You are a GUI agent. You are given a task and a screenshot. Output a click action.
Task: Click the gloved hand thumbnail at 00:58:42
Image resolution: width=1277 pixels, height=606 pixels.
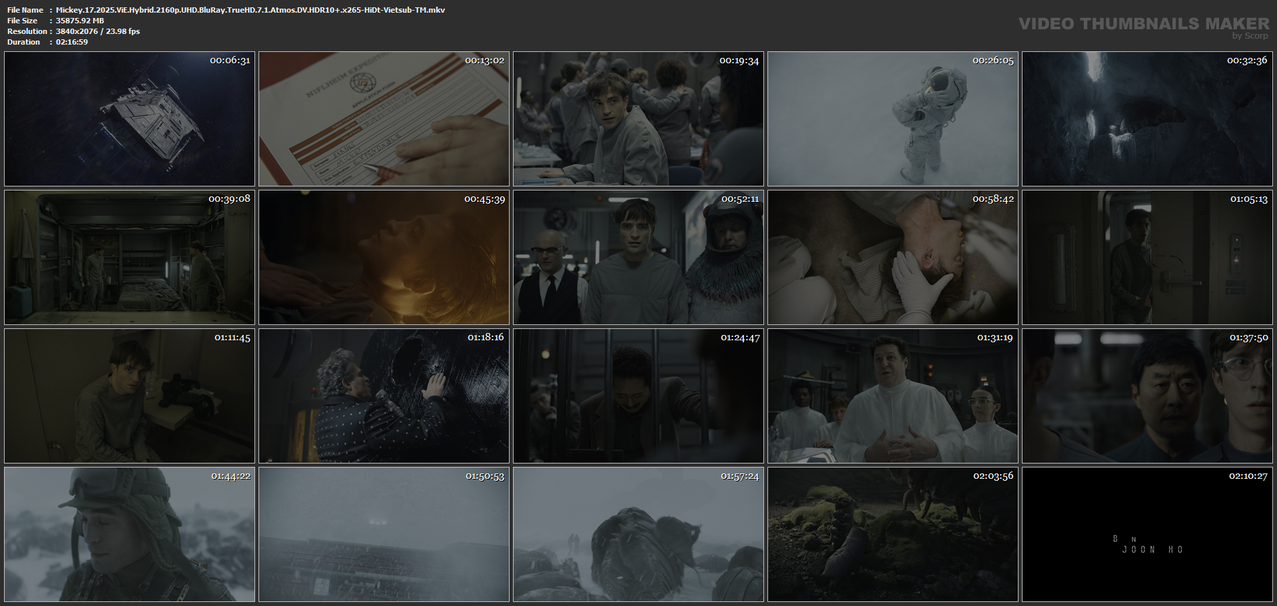893,257
